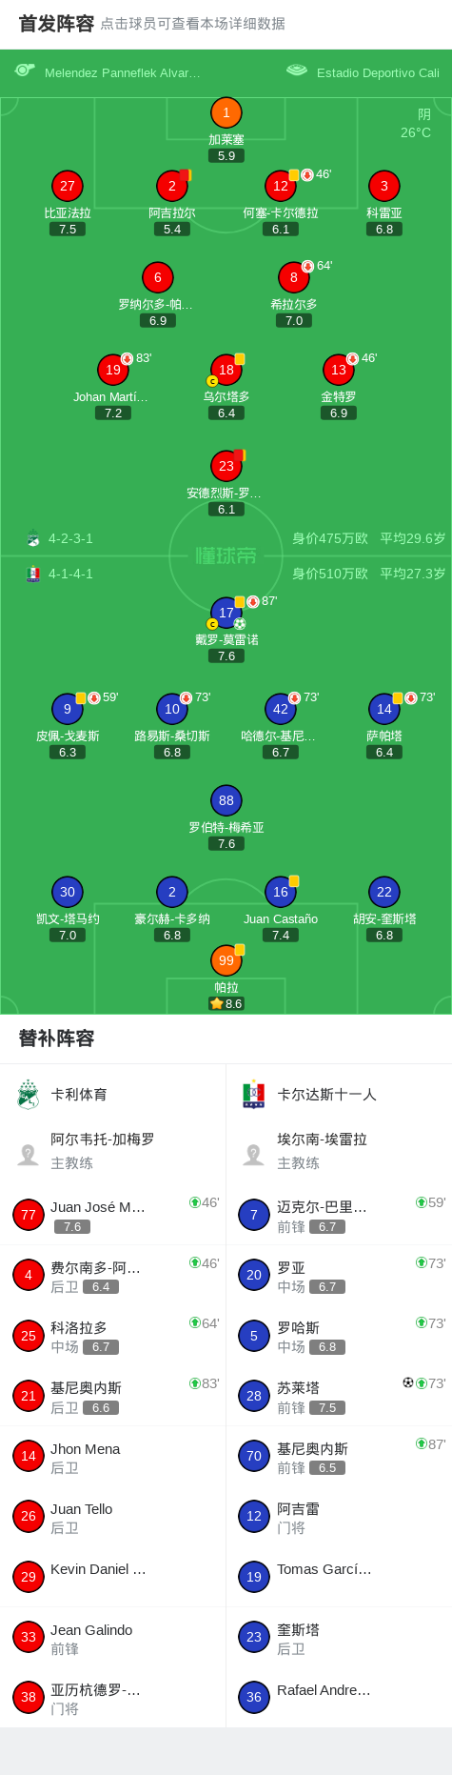Select player 27 比亚法拉 jersey icon
452x1775 pixels.
coord(68,186)
